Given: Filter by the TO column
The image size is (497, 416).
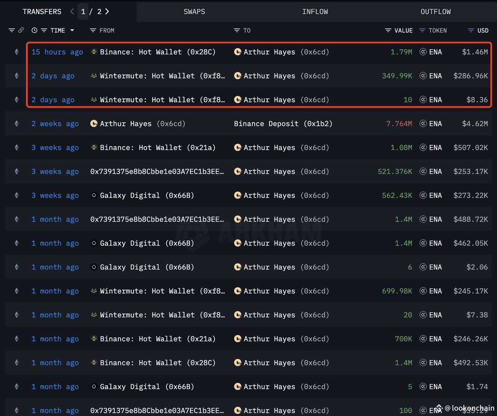Looking at the screenshot, I should pos(237,30).
